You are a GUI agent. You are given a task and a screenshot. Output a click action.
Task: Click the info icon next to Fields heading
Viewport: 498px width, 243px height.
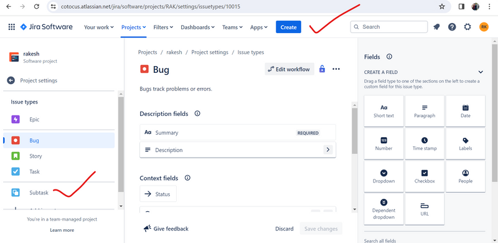pos(389,57)
